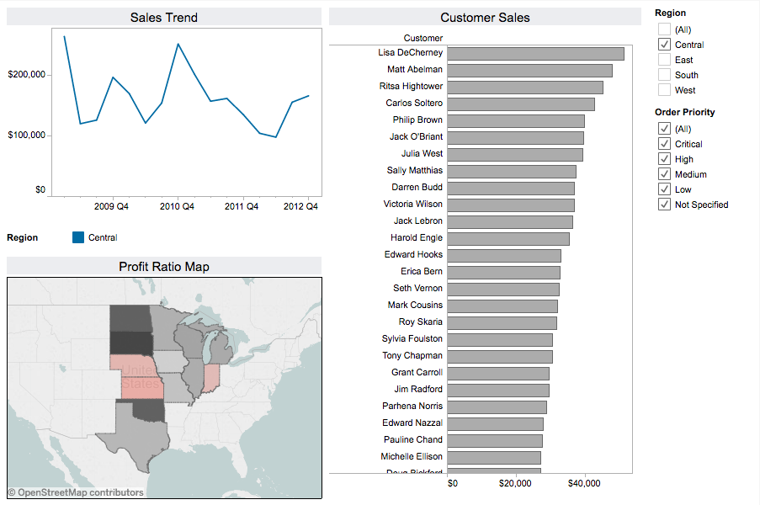Image resolution: width=760 pixels, height=505 pixels.
Task: Toggle the Medium order priority checkbox
Action: point(664,173)
